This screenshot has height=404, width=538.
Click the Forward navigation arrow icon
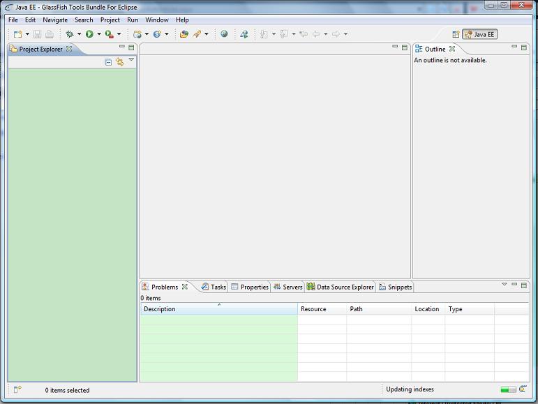click(x=336, y=34)
